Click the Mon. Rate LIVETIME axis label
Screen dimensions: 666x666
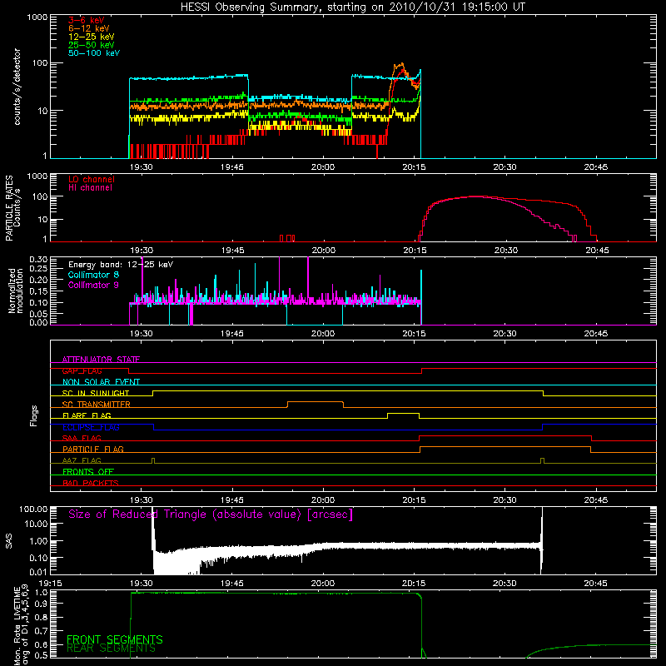(x=22, y=626)
